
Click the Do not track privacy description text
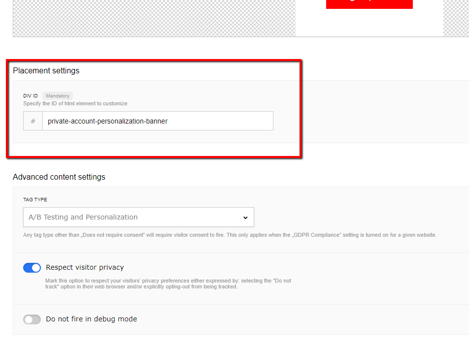coord(167,284)
